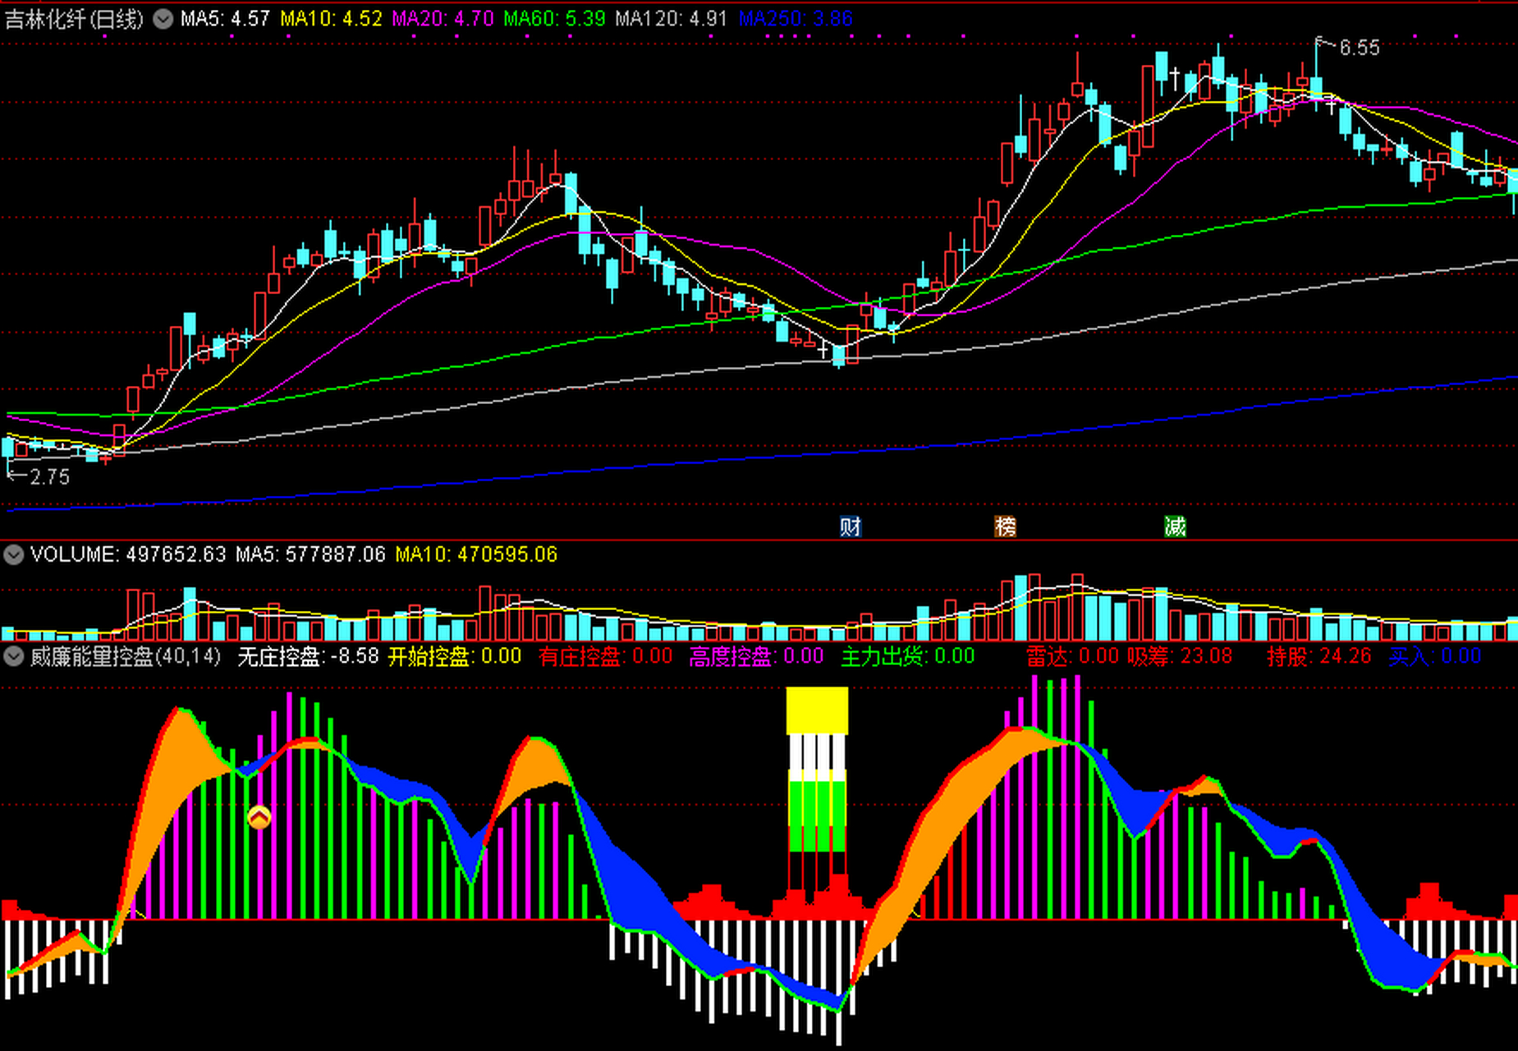Open the 威廉能量控盘 indicator dropdown arrow
This screenshot has height=1051, width=1518.
pos(13,656)
